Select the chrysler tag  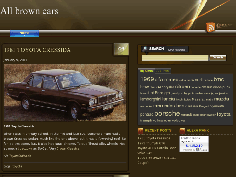coord(168,87)
